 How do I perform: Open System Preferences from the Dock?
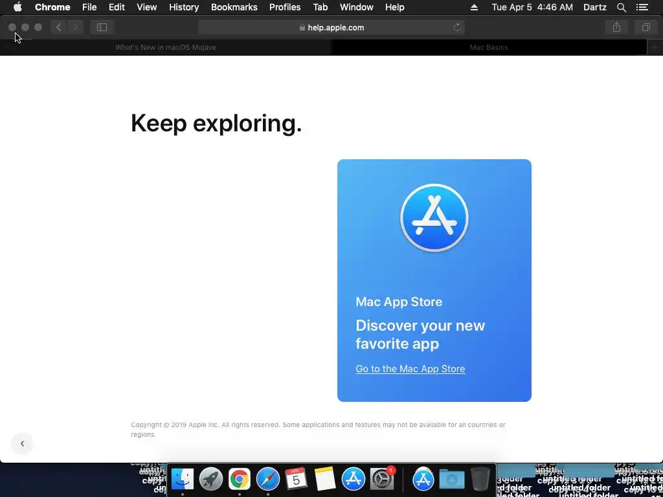[x=382, y=480]
